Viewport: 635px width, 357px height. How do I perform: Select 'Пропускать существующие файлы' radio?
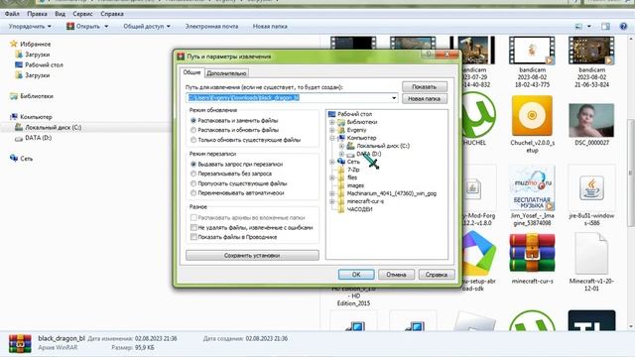coord(193,183)
